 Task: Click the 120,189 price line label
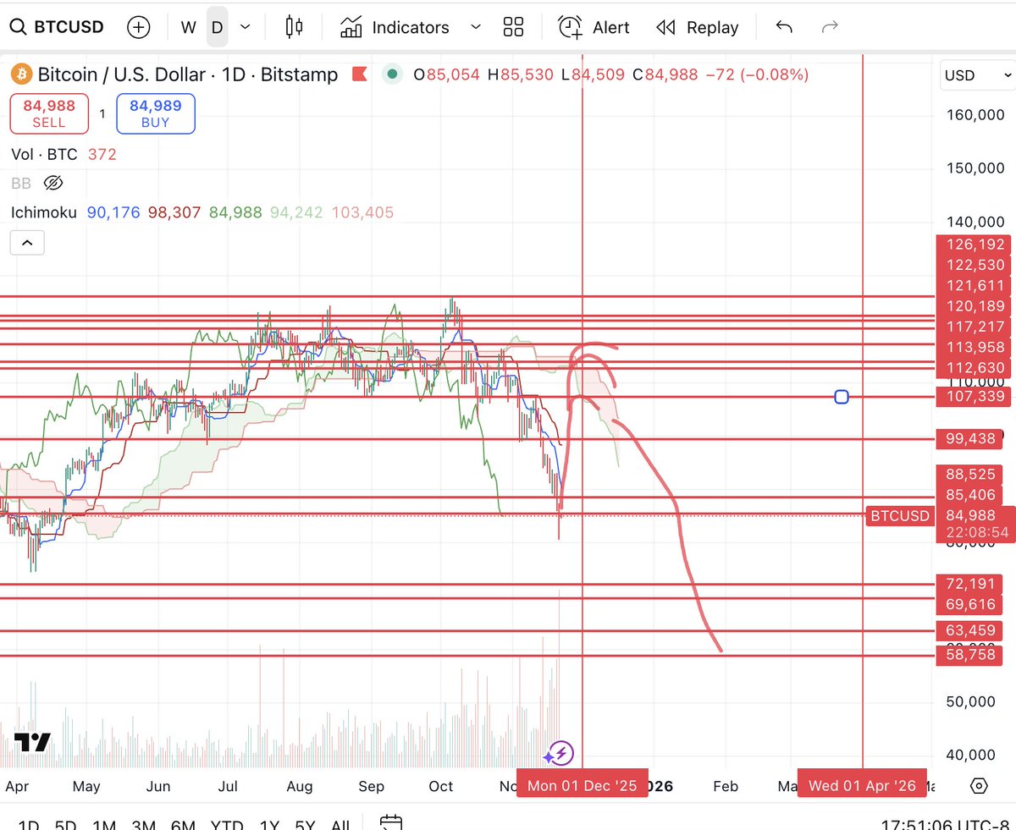975,306
